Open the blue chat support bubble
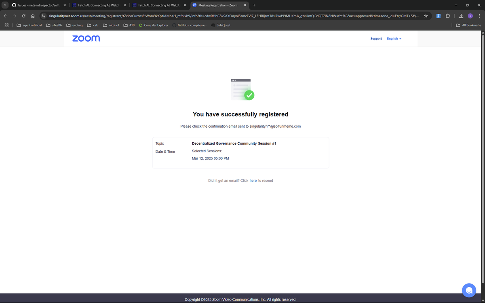The height and width of the screenshot is (303, 485). 469,290
